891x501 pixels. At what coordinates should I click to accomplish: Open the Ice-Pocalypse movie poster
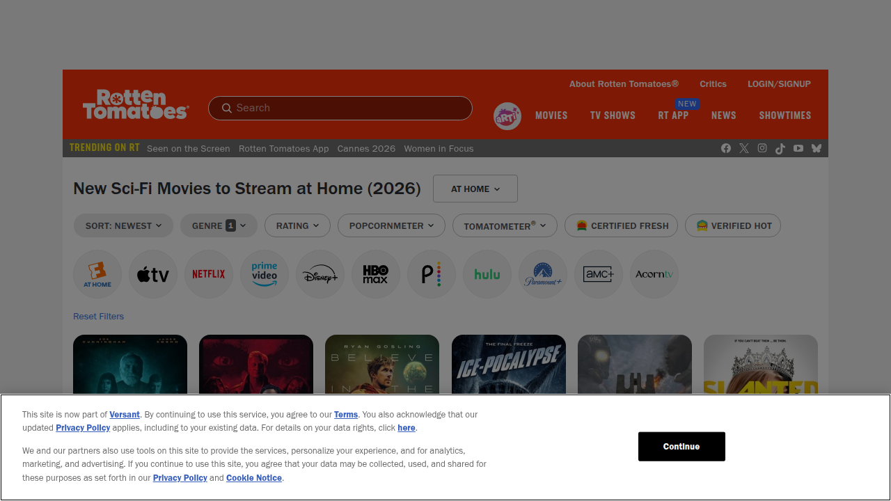pos(509,365)
